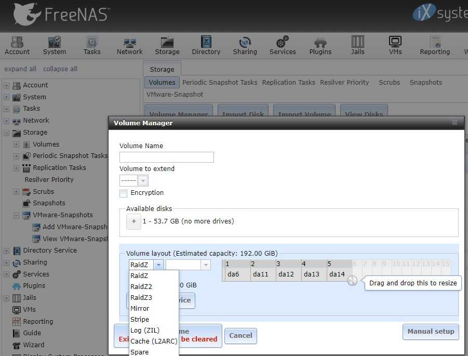Choose Stripe from the layout list
Image resolution: width=468 pixels, height=356 pixels.
[x=154, y=320]
